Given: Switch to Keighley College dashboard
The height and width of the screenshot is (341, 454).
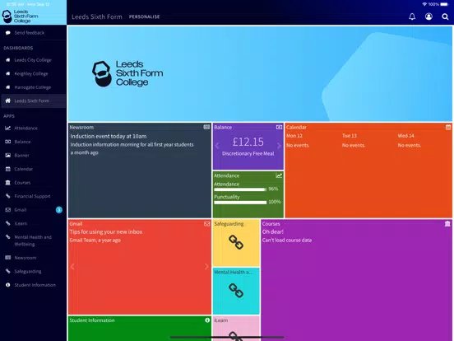Looking at the screenshot, I should [x=33, y=73].
